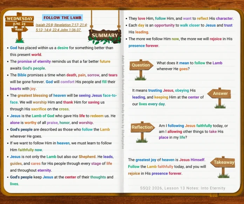Click the Summary hanging wooden sign
Image resolution: width=244 pixels, height=204 pixels.
[x=104, y=36]
